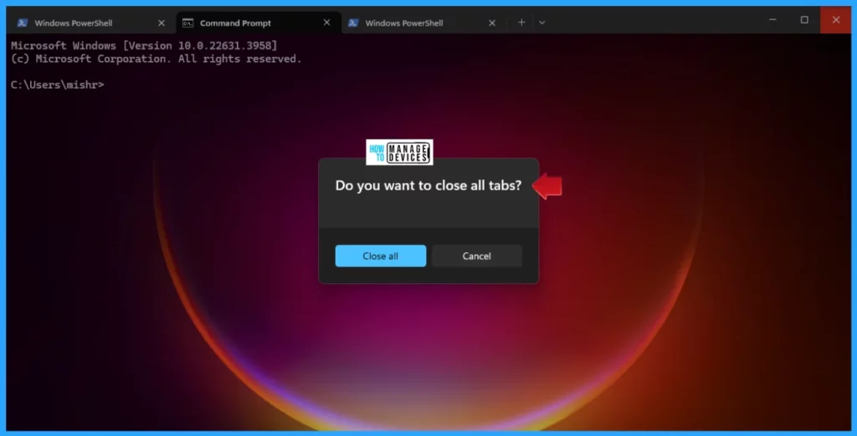Expand the new tab profile dropdown
The image size is (857, 436).
coord(541,23)
